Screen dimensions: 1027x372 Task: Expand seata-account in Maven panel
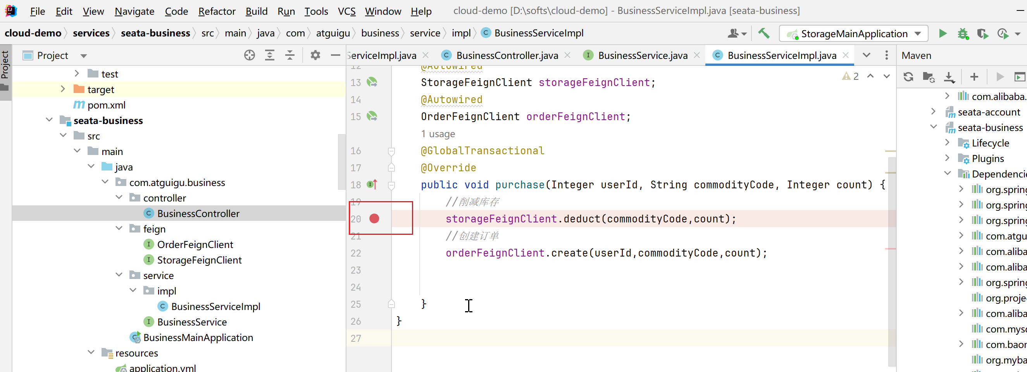click(x=933, y=112)
